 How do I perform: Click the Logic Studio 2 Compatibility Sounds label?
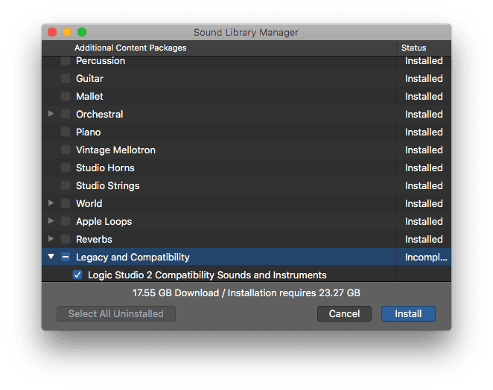click(x=207, y=275)
